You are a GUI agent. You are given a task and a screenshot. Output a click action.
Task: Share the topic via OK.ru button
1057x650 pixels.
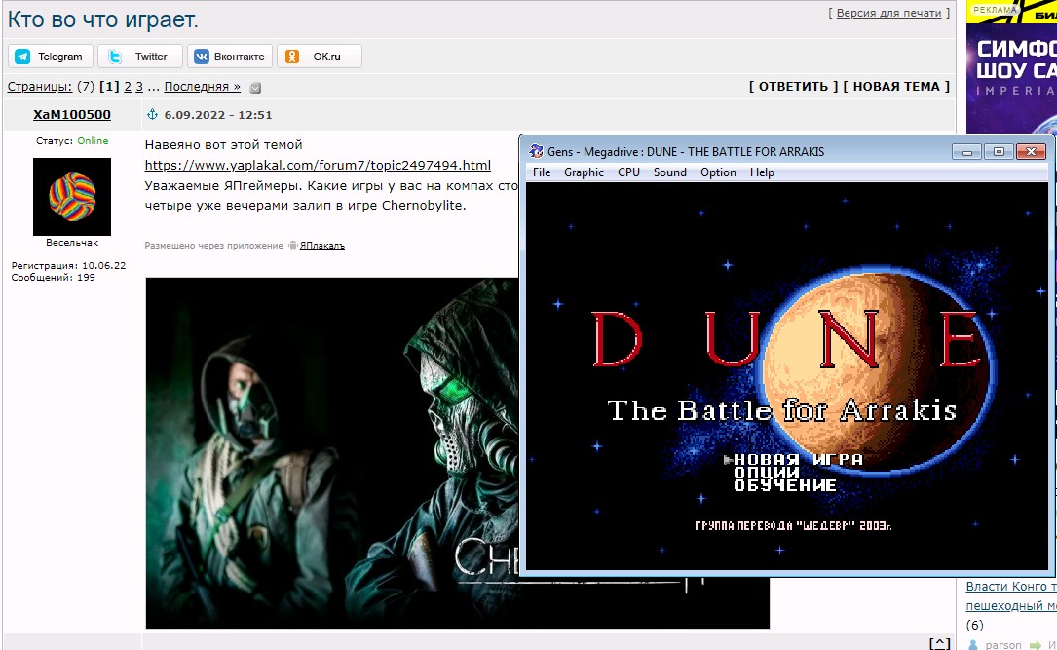tap(319, 56)
